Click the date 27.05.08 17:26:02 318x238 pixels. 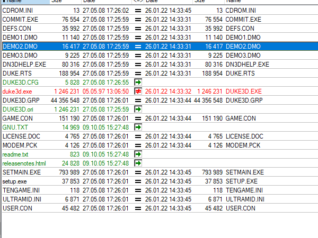105,11
